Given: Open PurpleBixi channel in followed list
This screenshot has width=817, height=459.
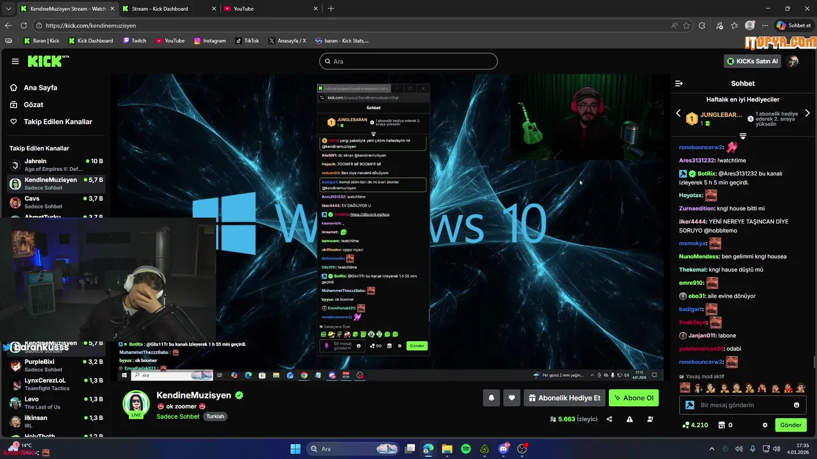Looking at the screenshot, I should pyautogui.click(x=56, y=365).
